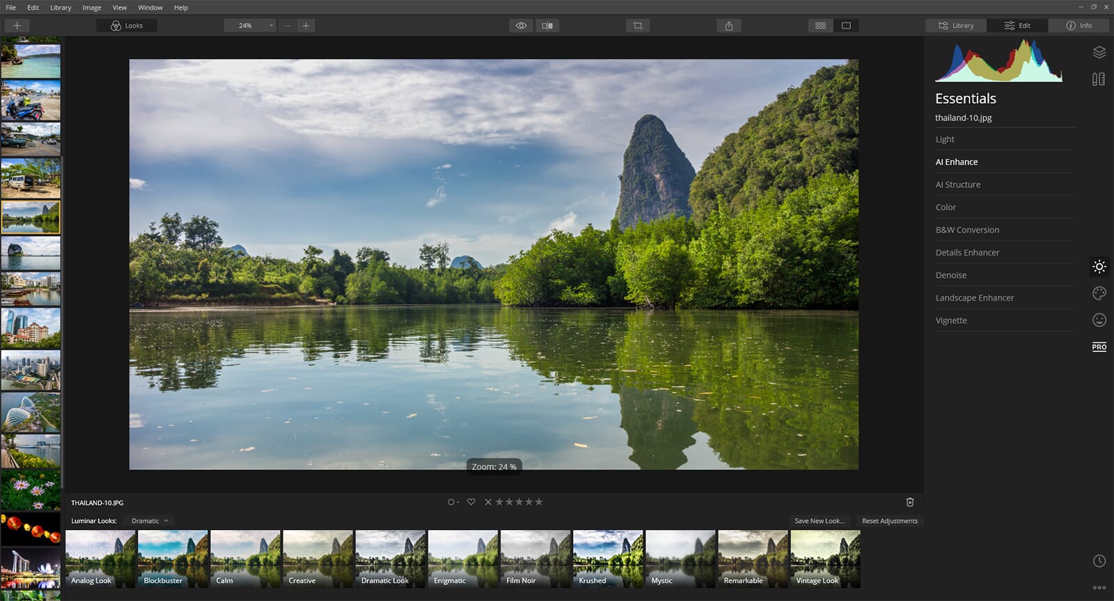
Task: Open the Help menu
Action: [181, 8]
